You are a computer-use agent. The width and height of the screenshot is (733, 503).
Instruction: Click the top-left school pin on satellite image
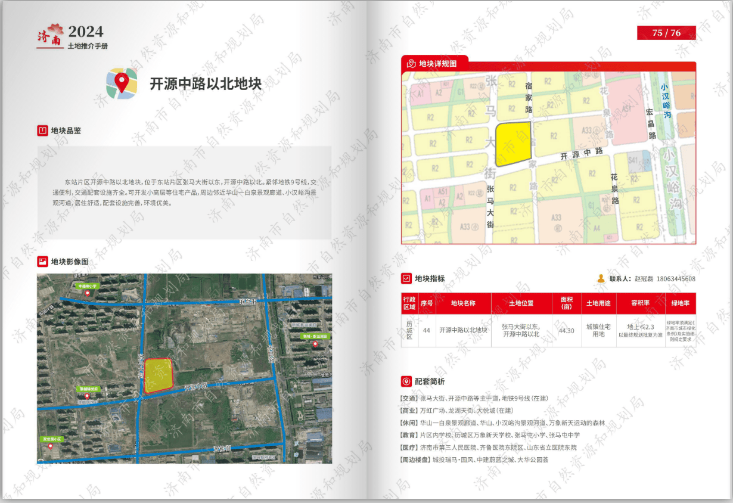(x=88, y=293)
